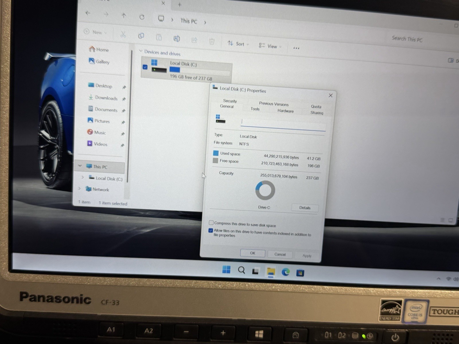Click OK in the Properties dialog
Screen dimensions: 459x344
tap(252, 253)
